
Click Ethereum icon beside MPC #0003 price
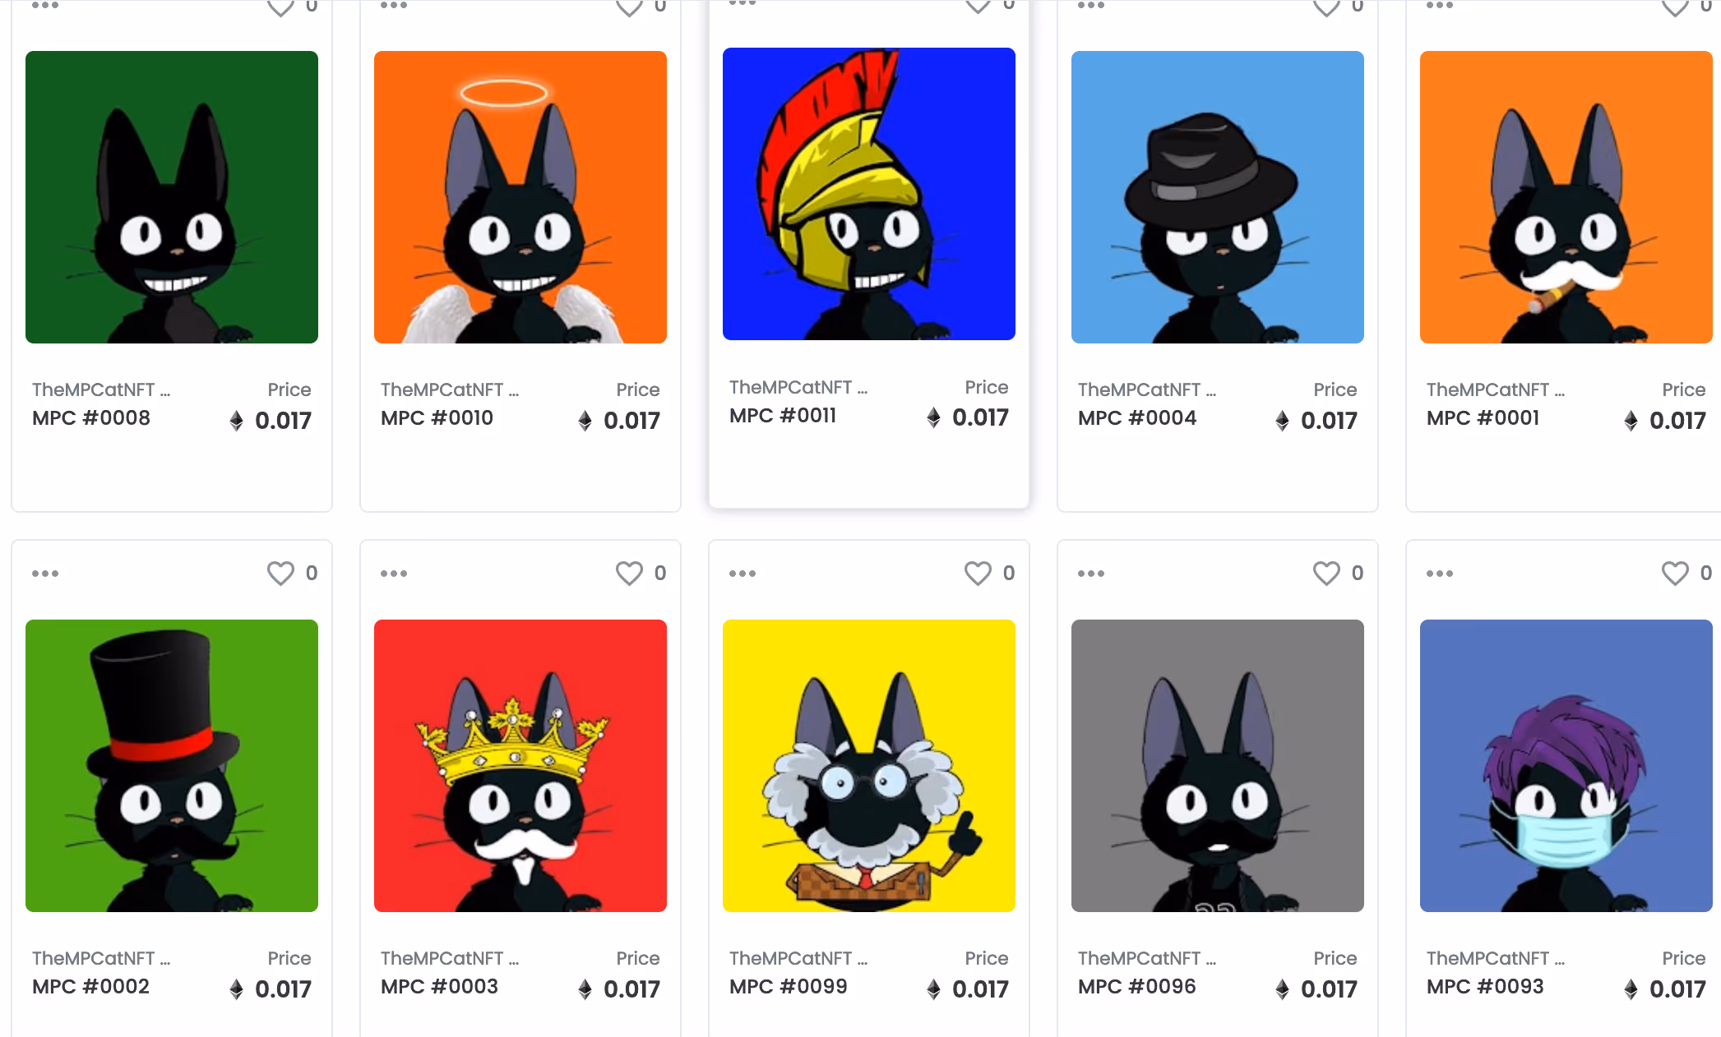coord(585,989)
